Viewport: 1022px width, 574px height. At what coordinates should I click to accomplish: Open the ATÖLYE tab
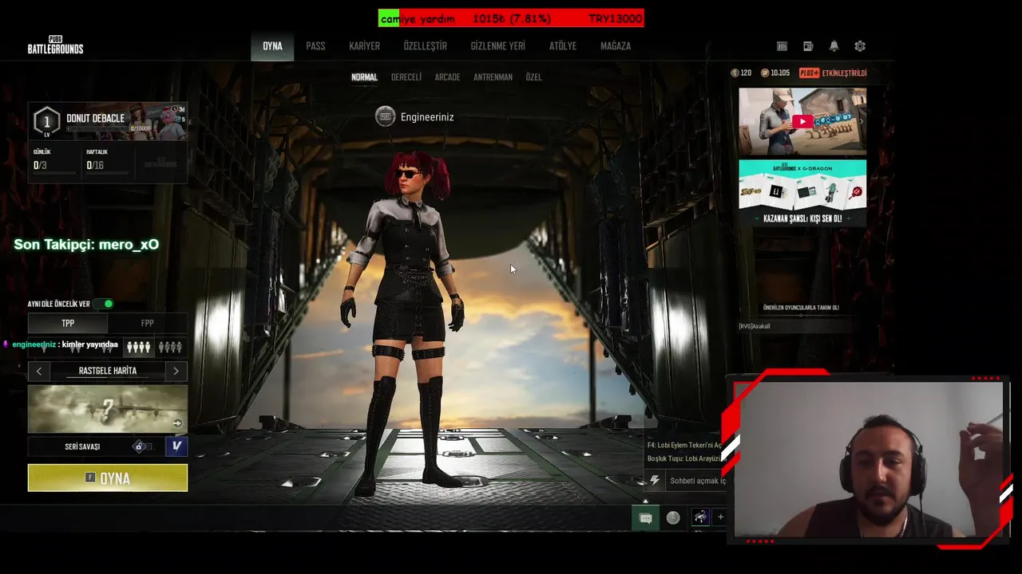click(x=563, y=46)
